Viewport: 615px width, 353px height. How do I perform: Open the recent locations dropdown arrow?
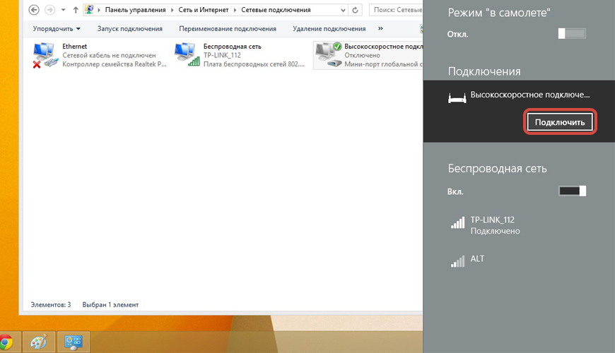tap(63, 10)
